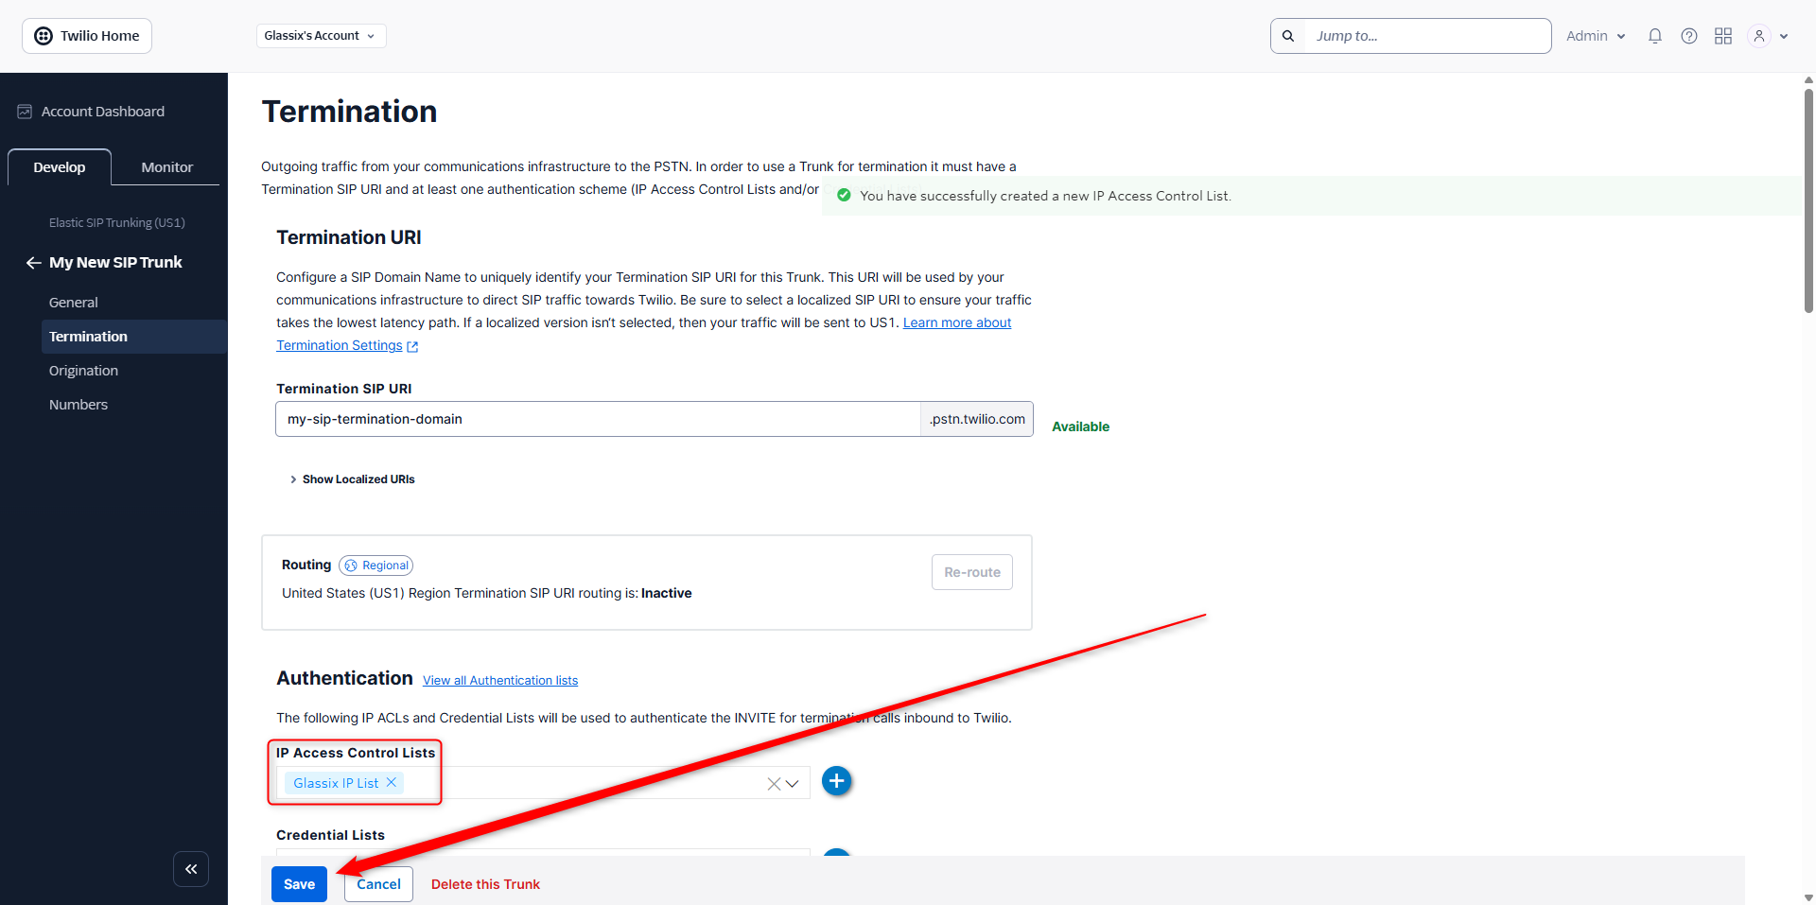
Task: Edit the Termination SIP URI field
Action: (x=598, y=419)
